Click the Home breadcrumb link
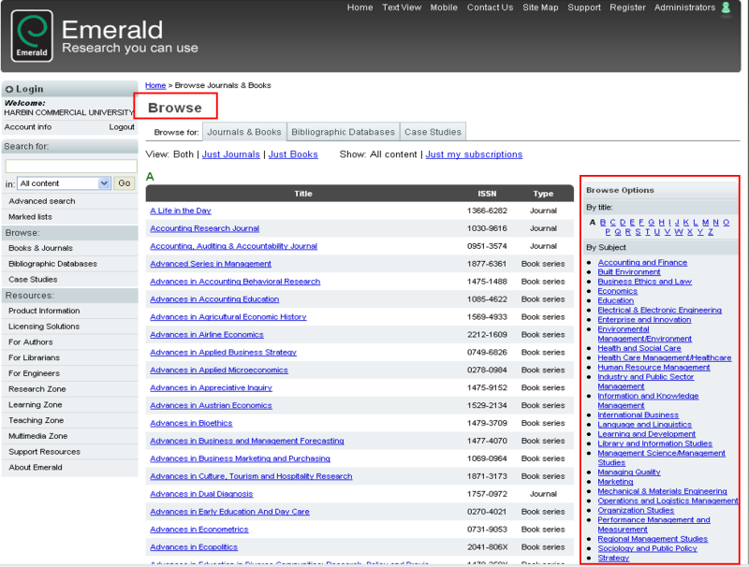Screen dimensions: 749x567 pos(155,85)
